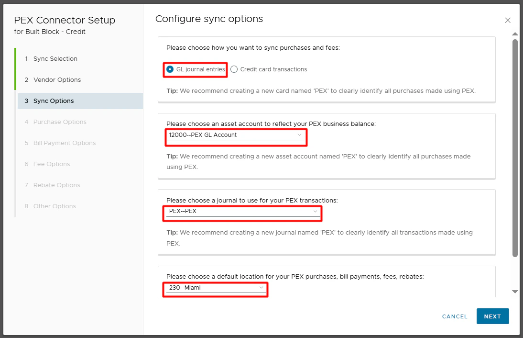Click the location dropdown chevron arrow
Screen dimensions: 523x338
[261, 288]
